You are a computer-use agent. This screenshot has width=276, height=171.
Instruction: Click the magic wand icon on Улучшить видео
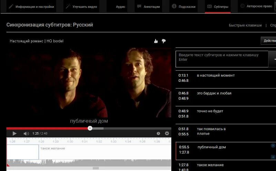click(x=68, y=6)
